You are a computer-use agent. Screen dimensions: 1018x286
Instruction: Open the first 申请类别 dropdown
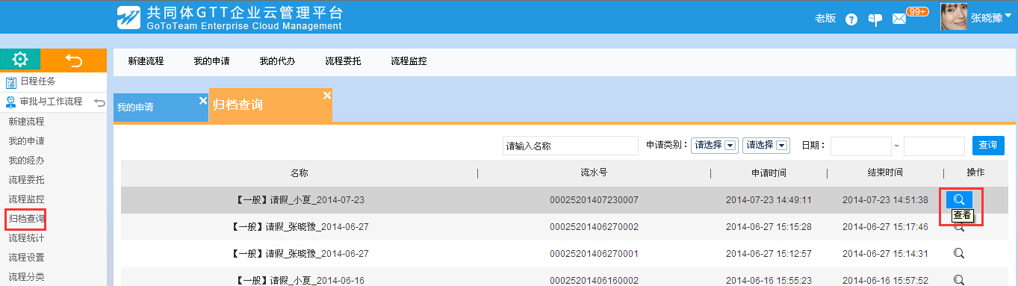pyautogui.click(x=715, y=145)
